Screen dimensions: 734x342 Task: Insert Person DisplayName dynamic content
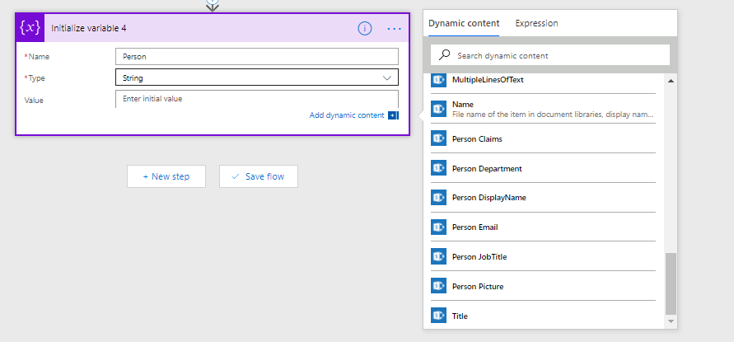(544, 197)
